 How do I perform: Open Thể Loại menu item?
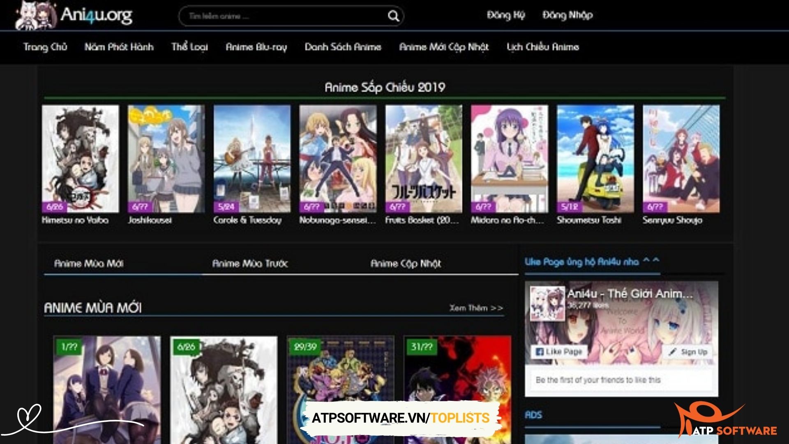189,47
